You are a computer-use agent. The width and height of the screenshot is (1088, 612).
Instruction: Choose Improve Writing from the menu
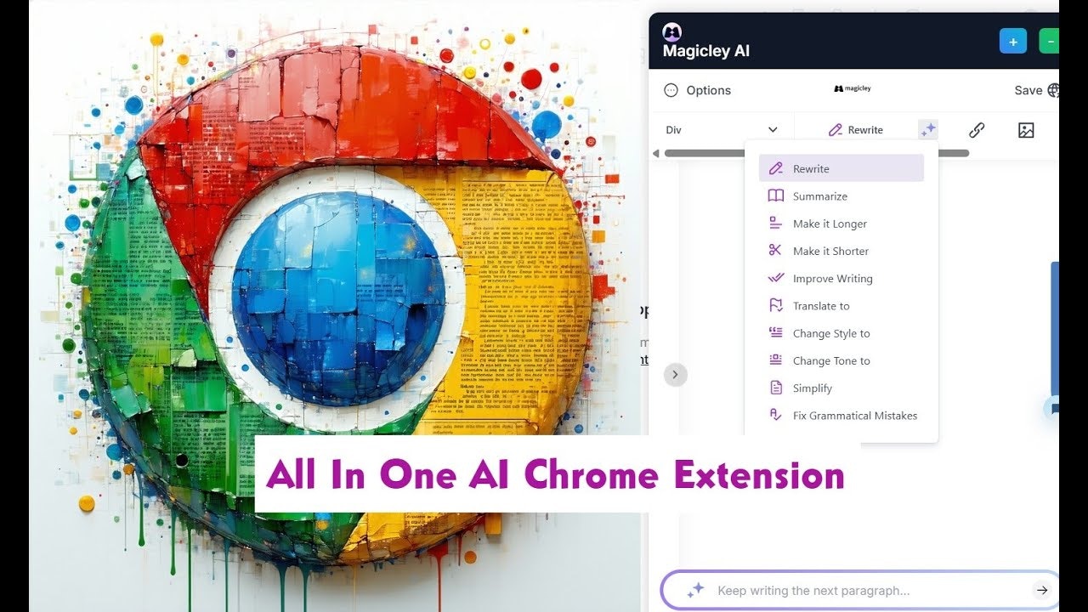(832, 278)
